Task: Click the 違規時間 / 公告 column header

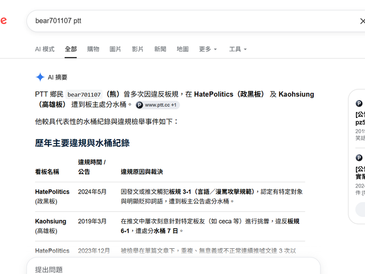Action: tap(92, 167)
